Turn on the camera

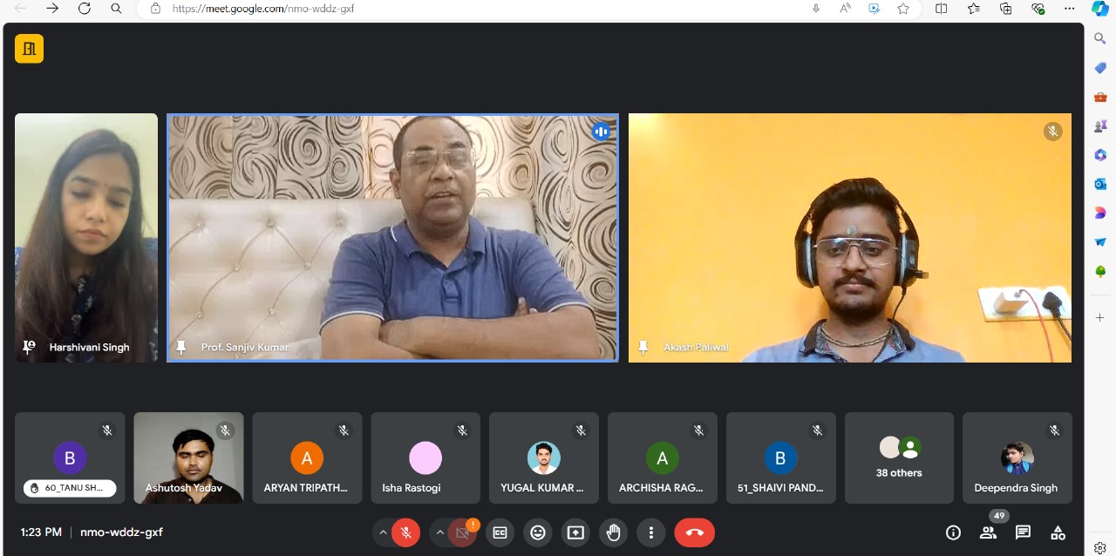pos(463,532)
